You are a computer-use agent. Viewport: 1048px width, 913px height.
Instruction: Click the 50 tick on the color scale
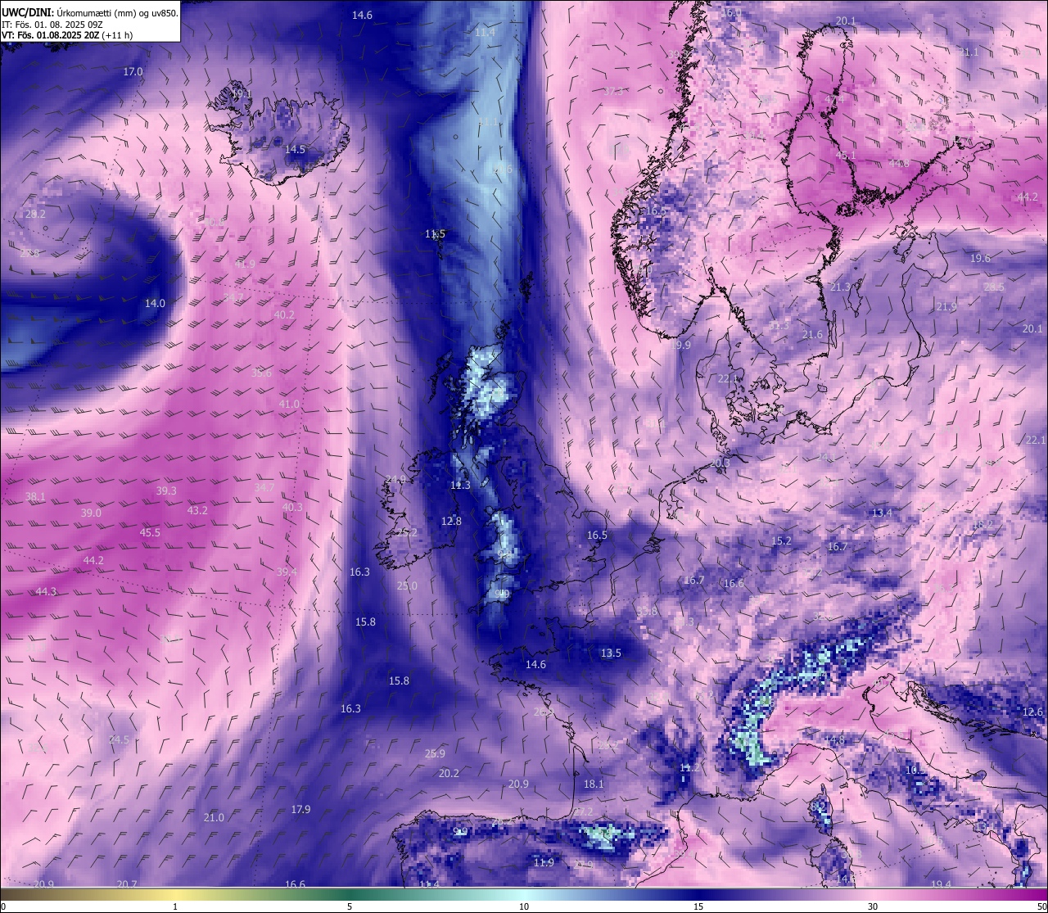pos(1041,906)
